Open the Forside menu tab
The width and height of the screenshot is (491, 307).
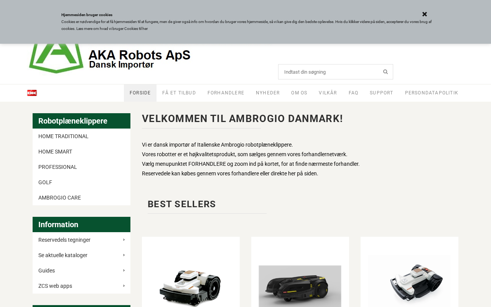click(140, 93)
